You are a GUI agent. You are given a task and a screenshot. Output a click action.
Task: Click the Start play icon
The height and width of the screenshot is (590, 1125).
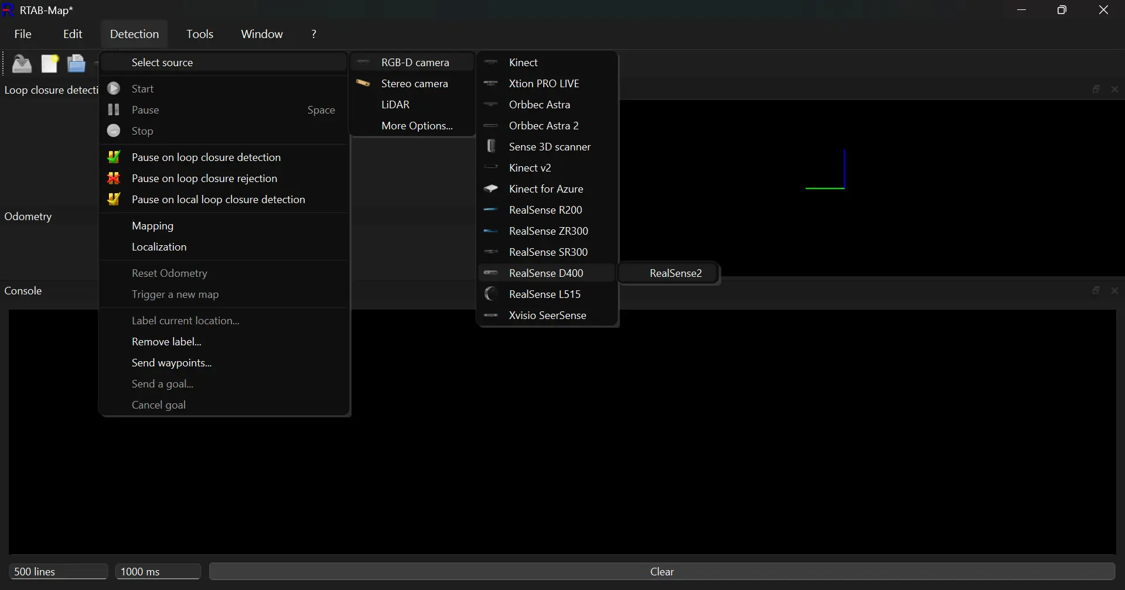(114, 88)
